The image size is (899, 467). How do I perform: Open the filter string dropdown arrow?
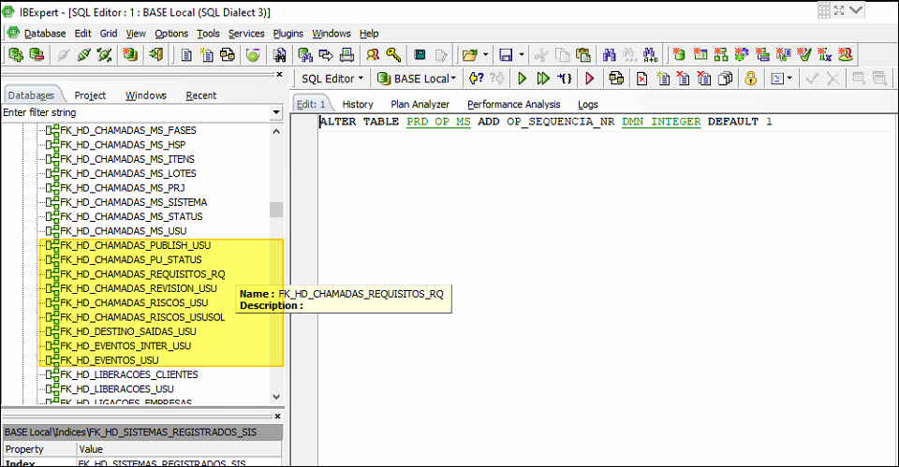(x=276, y=112)
